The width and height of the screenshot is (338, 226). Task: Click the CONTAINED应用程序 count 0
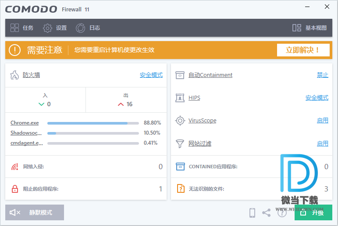(x=326, y=167)
